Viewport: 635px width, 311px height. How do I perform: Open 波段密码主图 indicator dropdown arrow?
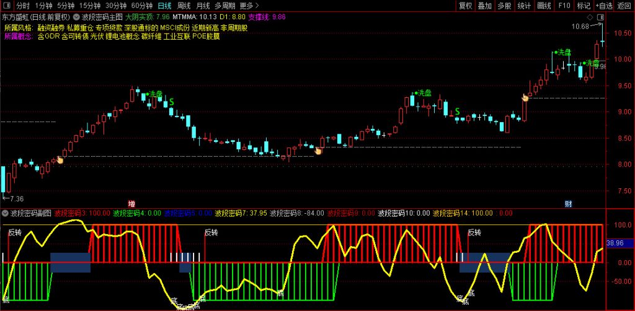(76, 17)
